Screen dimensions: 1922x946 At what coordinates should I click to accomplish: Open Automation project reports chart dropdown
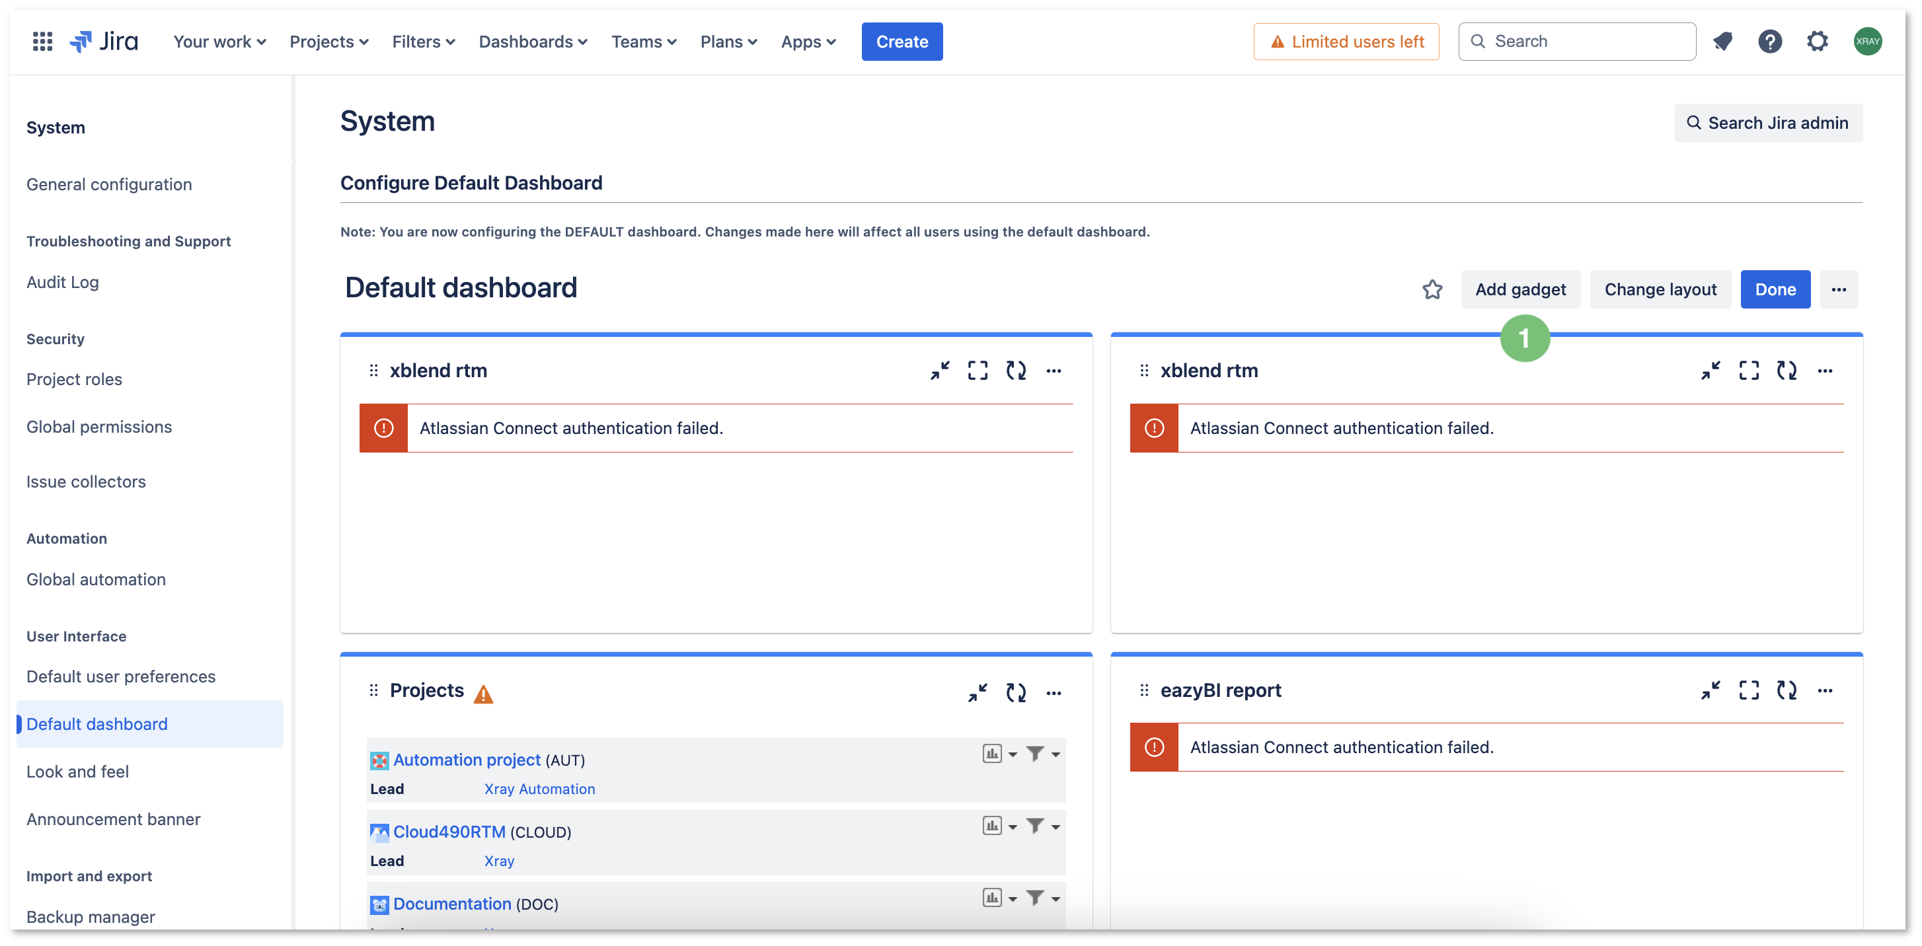tap(999, 754)
